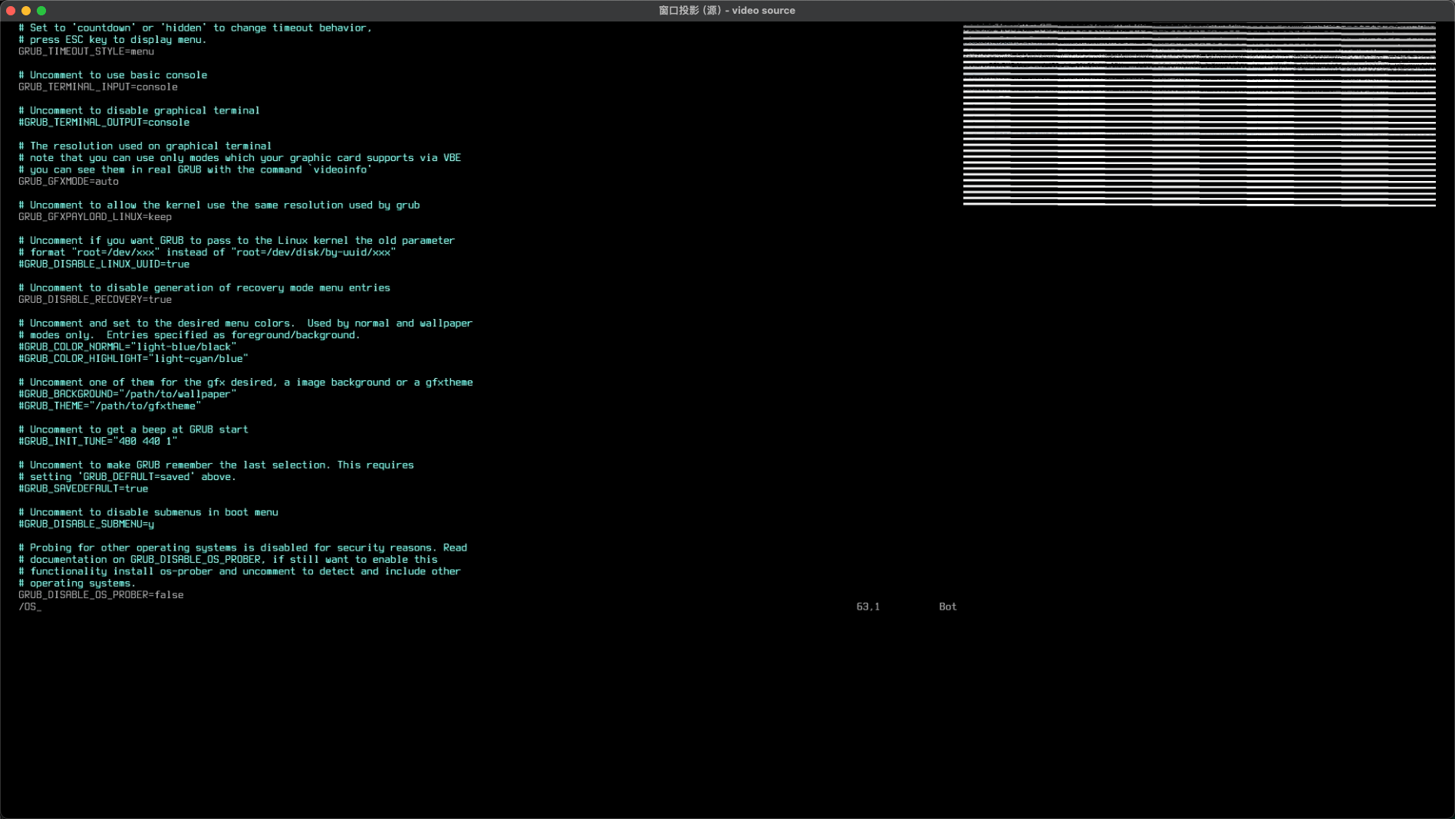Click the comment 'modes only. Entries specified as foreground/background.'
1455x819 pixels.
[189, 335]
